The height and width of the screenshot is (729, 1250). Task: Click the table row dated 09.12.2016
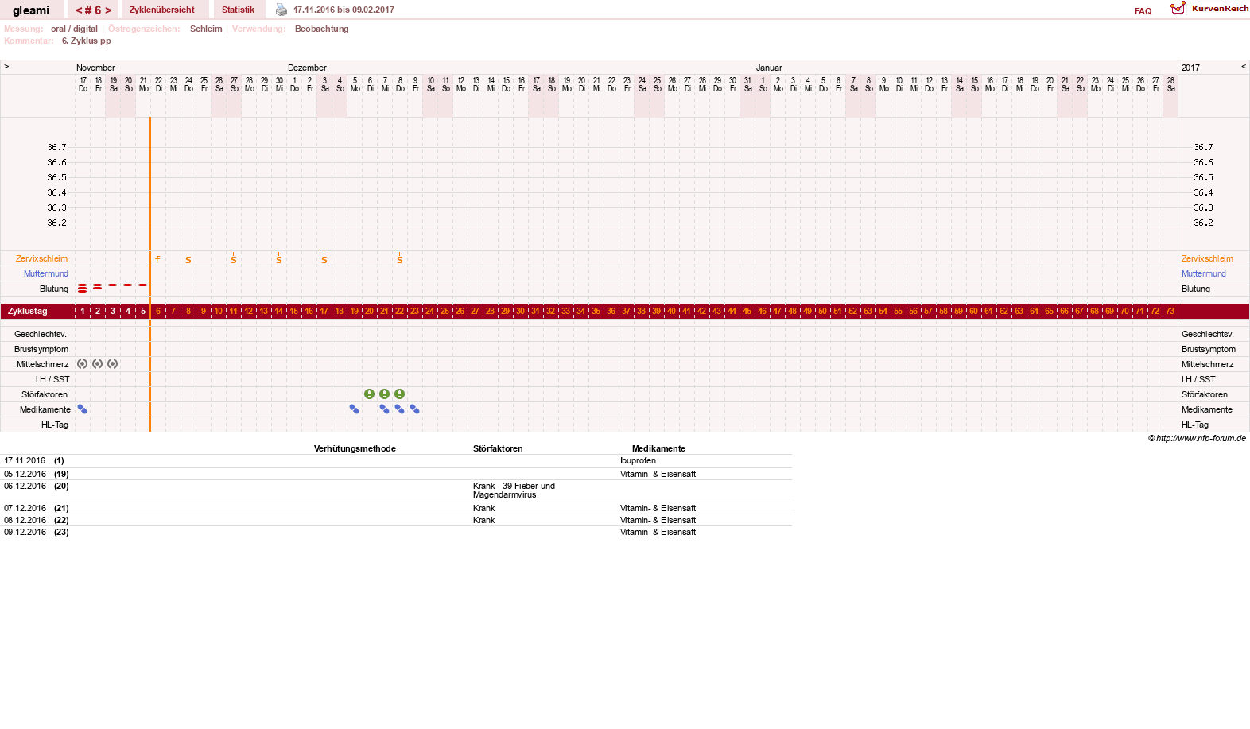pos(396,532)
